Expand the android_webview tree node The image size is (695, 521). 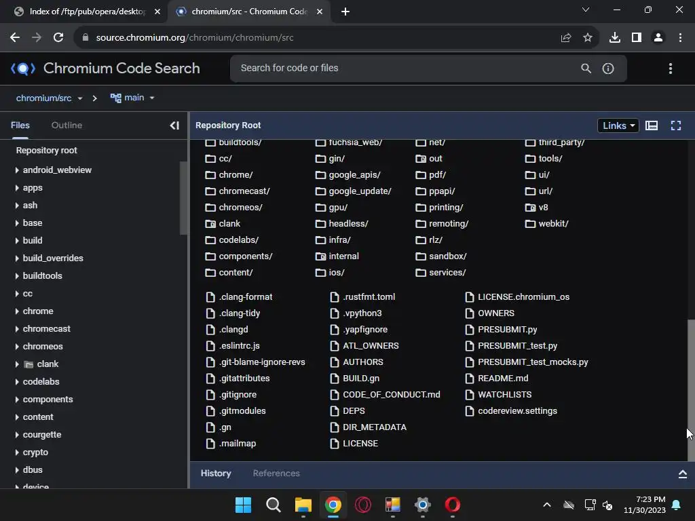17,170
